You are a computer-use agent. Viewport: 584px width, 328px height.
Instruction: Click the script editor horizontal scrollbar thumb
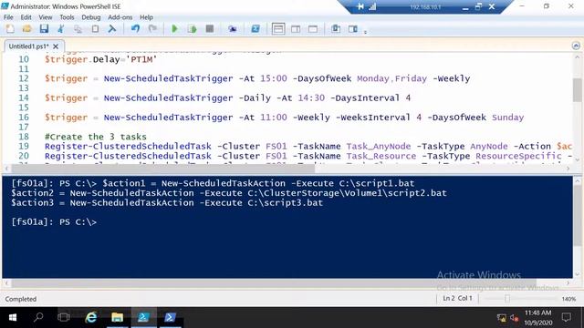pyautogui.click(x=163, y=169)
